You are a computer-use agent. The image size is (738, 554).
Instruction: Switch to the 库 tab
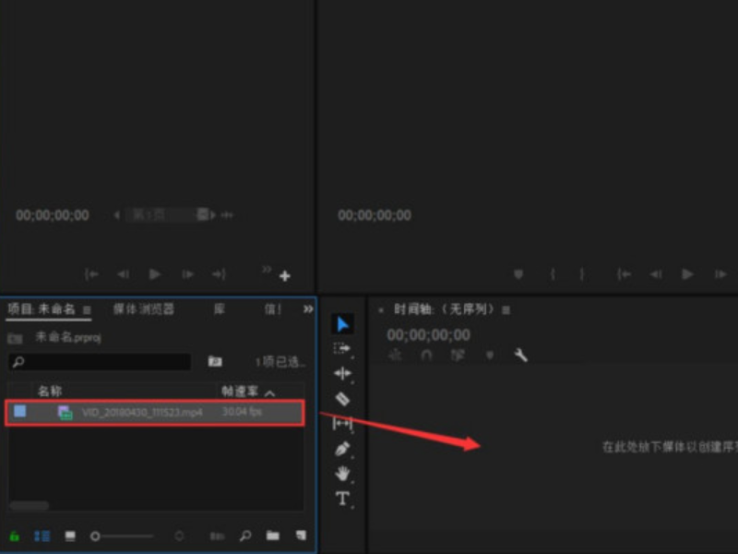[220, 309]
